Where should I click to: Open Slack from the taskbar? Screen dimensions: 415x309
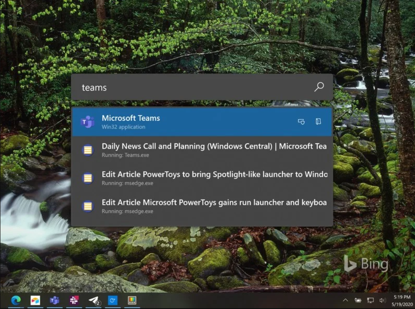(x=74, y=300)
